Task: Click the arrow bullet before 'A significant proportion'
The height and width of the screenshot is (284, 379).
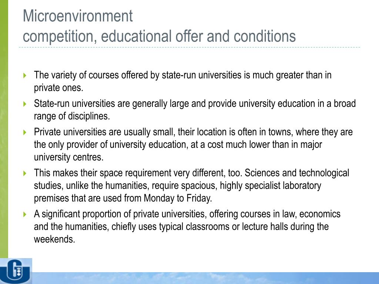Action: pyautogui.click(x=25, y=214)
